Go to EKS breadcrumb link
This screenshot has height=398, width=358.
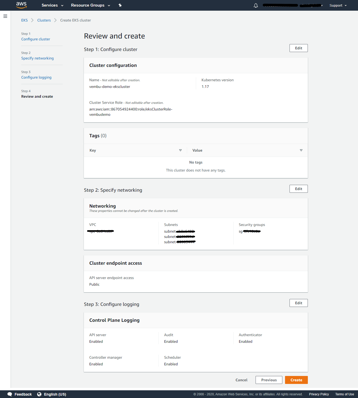click(x=24, y=20)
